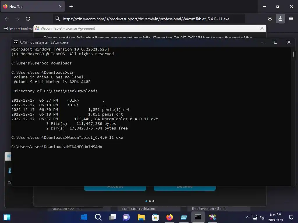The image size is (298, 223).
Task: Close the New Tab tab
Action: [x=60, y=6]
